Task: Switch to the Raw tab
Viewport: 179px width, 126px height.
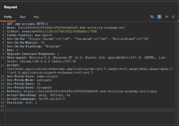Action: pyautogui.click(x=23, y=17)
